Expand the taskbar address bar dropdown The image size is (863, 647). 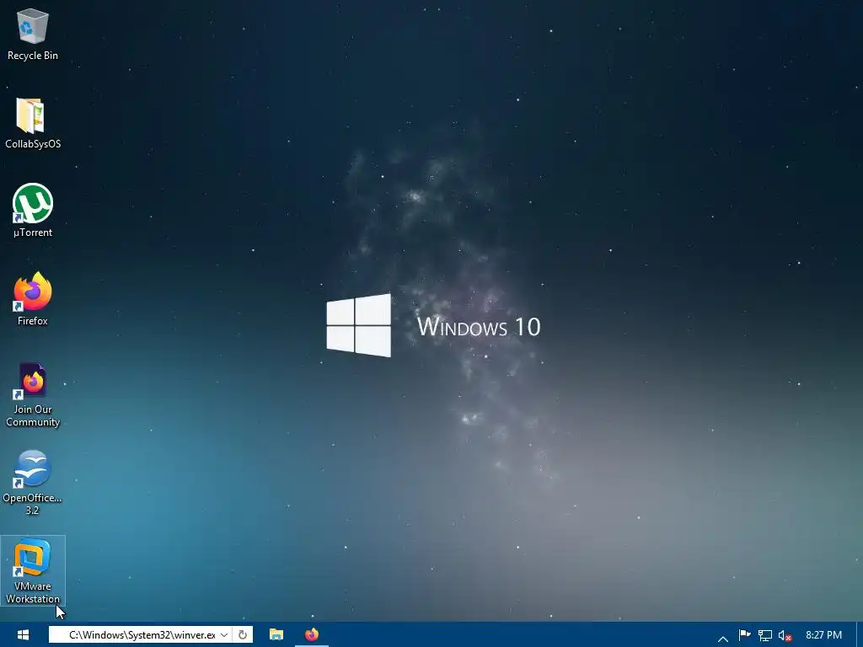click(224, 635)
